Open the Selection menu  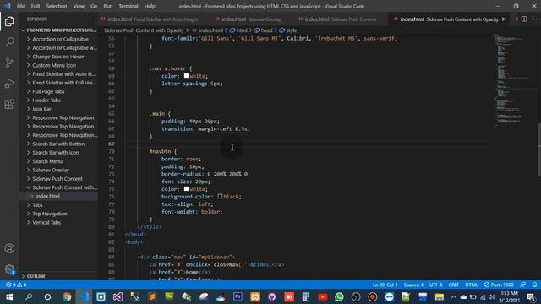point(57,6)
